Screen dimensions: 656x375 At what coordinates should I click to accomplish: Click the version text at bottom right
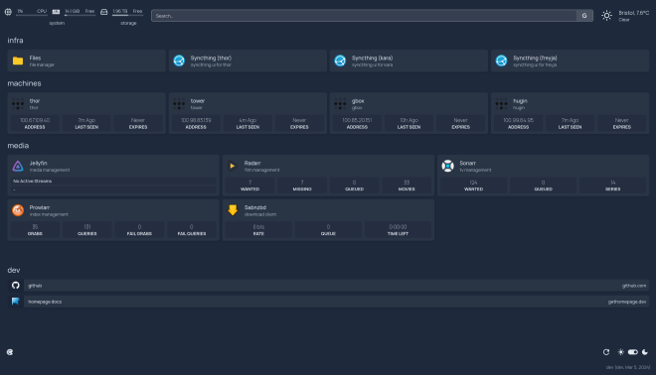tap(628, 367)
